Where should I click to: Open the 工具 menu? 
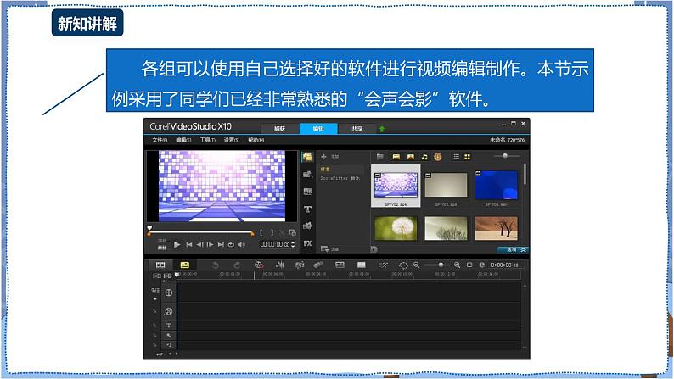(x=207, y=140)
